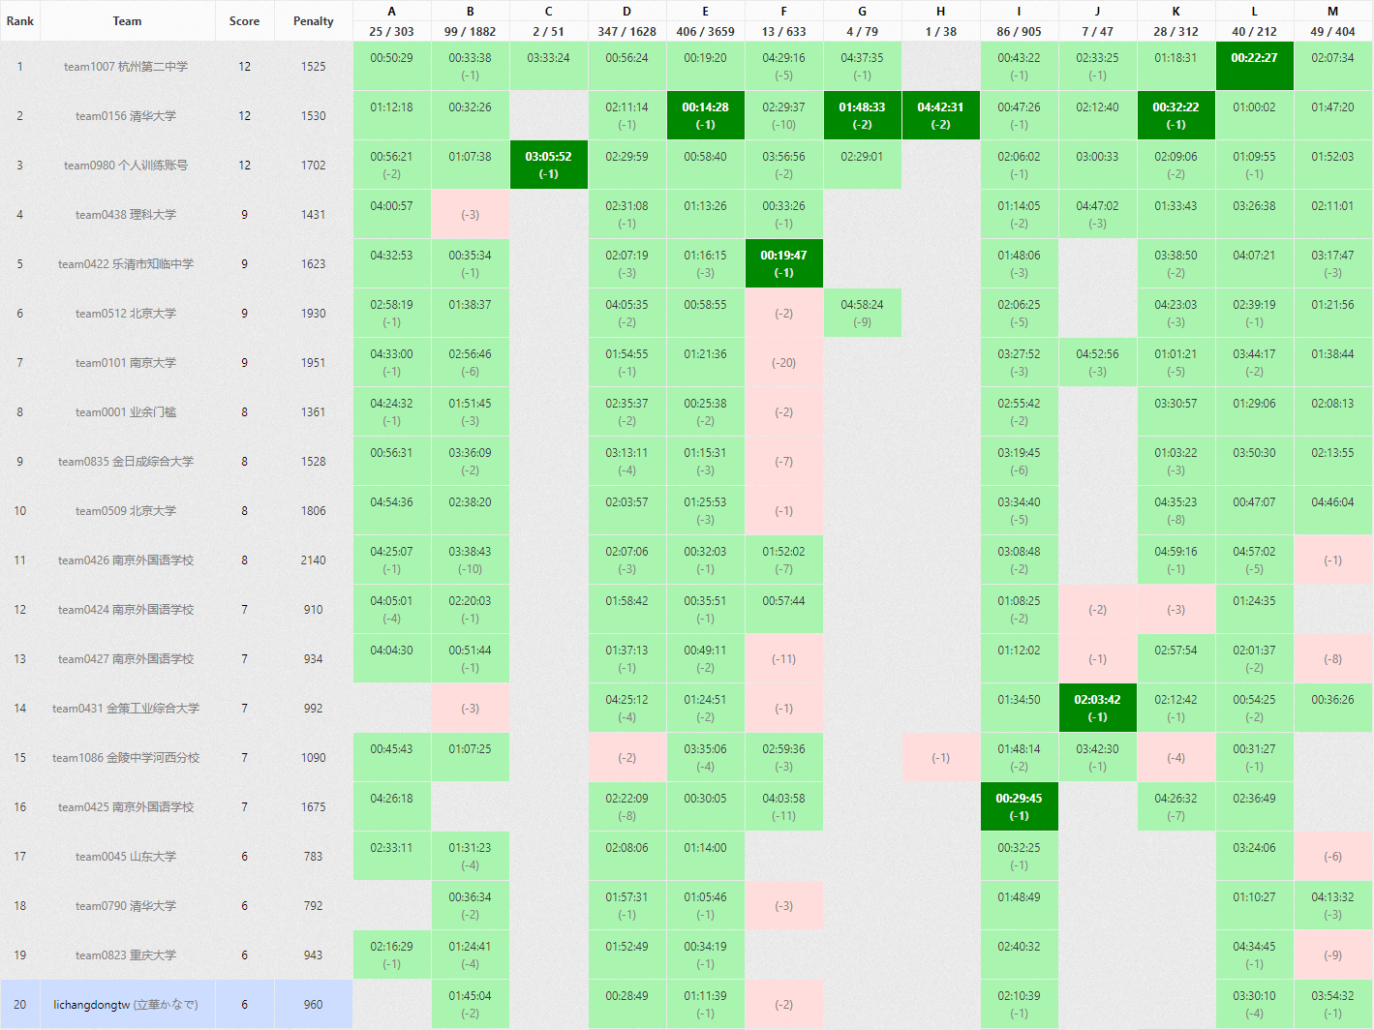The height and width of the screenshot is (1030, 1374).
Task: Click dark green cell 04:42:31 in column H
Action: [x=940, y=115]
